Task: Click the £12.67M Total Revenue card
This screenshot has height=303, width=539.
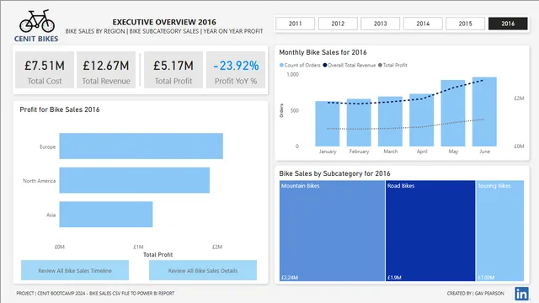Action: click(106, 70)
